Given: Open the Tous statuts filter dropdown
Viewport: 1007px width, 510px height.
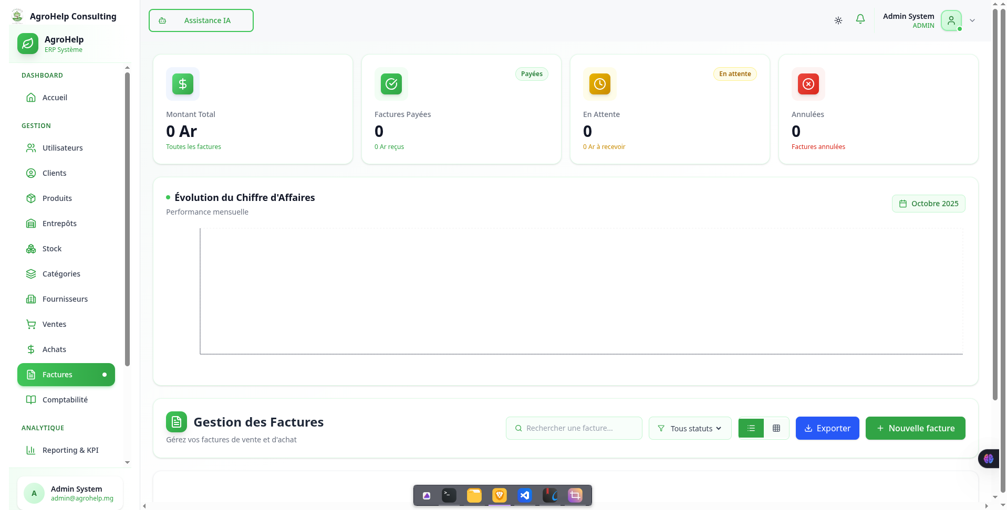Looking at the screenshot, I should pos(690,428).
